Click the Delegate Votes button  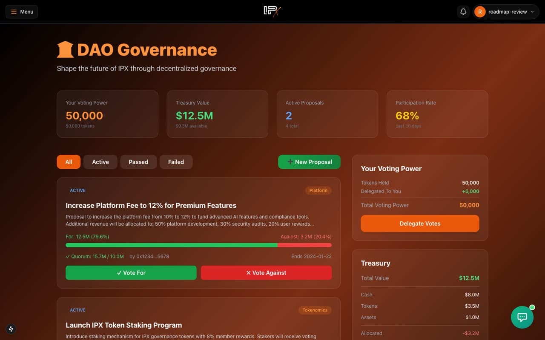[x=420, y=224]
